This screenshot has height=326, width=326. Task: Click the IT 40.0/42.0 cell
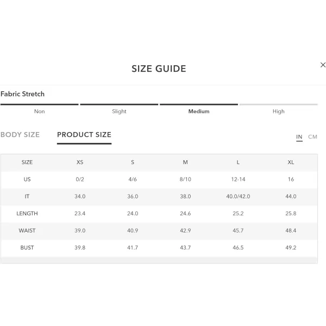[x=238, y=197]
